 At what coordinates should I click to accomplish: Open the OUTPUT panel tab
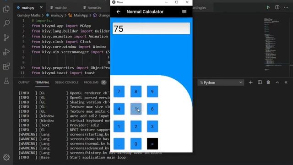pyautogui.click(x=24, y=82)
